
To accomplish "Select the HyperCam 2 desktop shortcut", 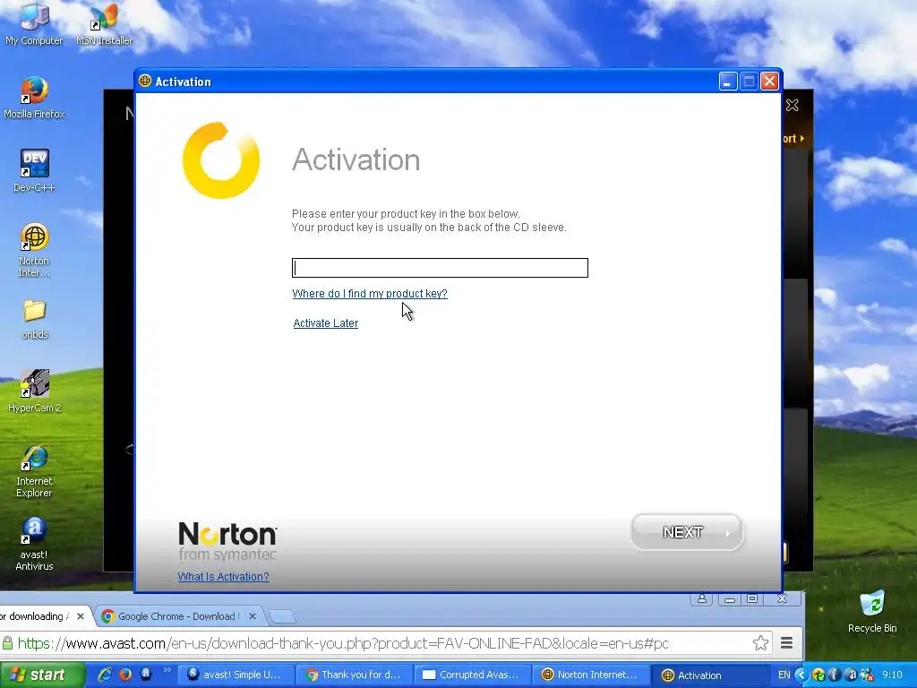I will click(35, 391).
